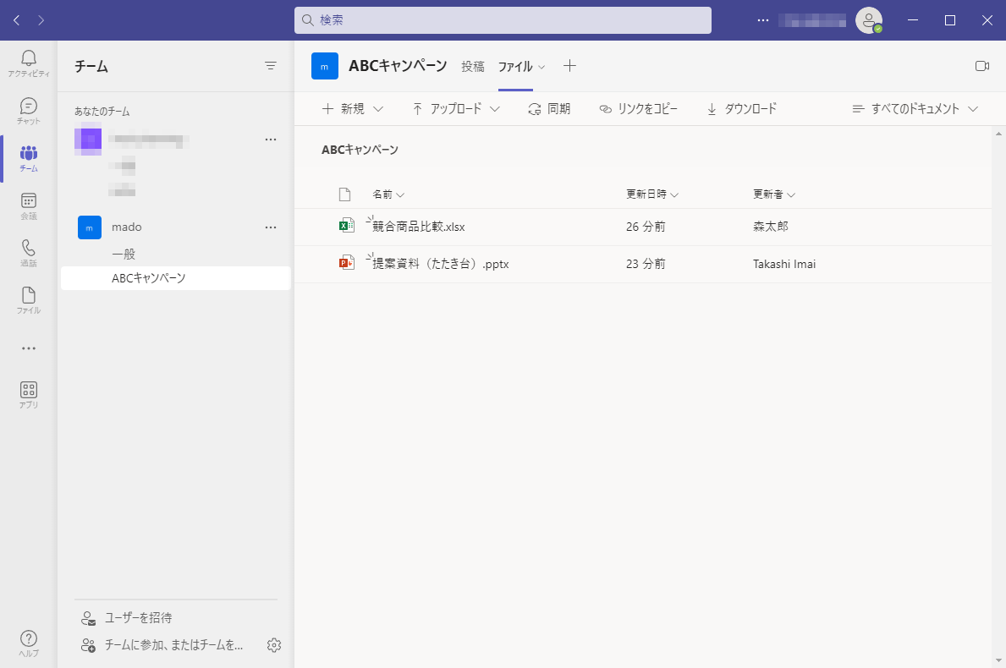The image size is (1006, 668).
Task: Switch to チャット in the left rail
Action: [x=28, y=109]
